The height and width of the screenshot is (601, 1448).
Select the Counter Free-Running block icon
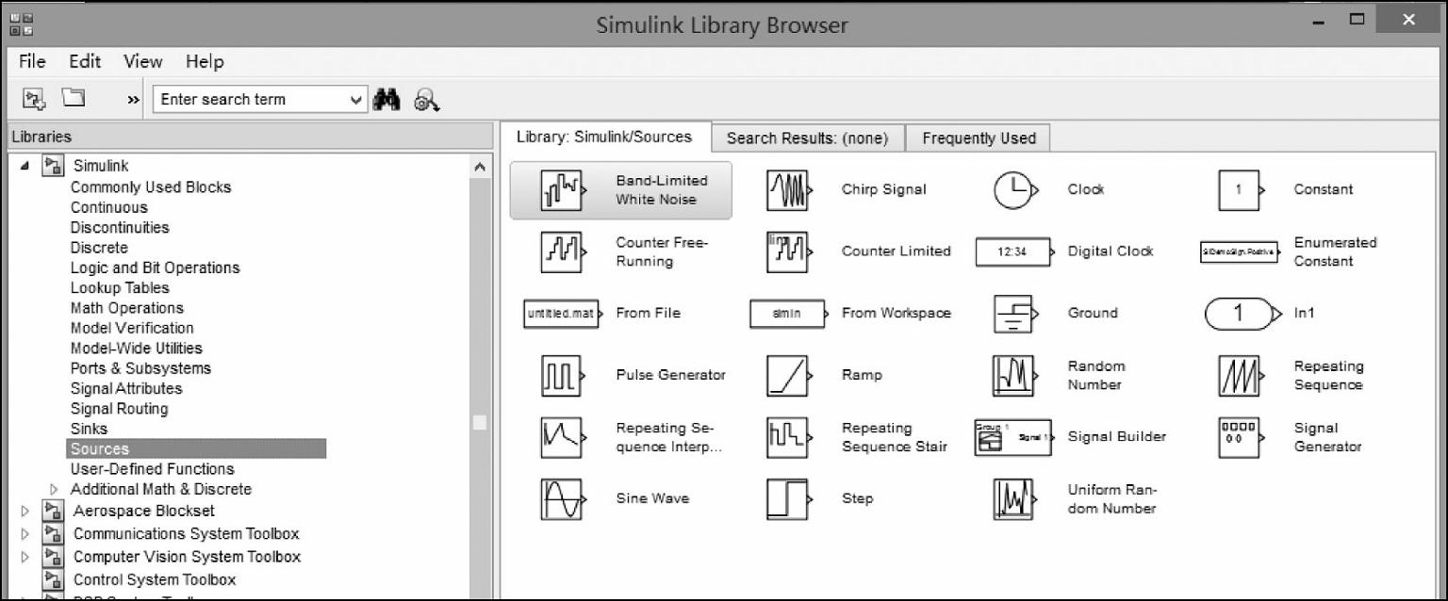pyautogui.click(x=564, y=252)
